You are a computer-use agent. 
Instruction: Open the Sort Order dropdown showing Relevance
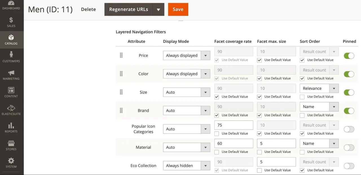319,88
